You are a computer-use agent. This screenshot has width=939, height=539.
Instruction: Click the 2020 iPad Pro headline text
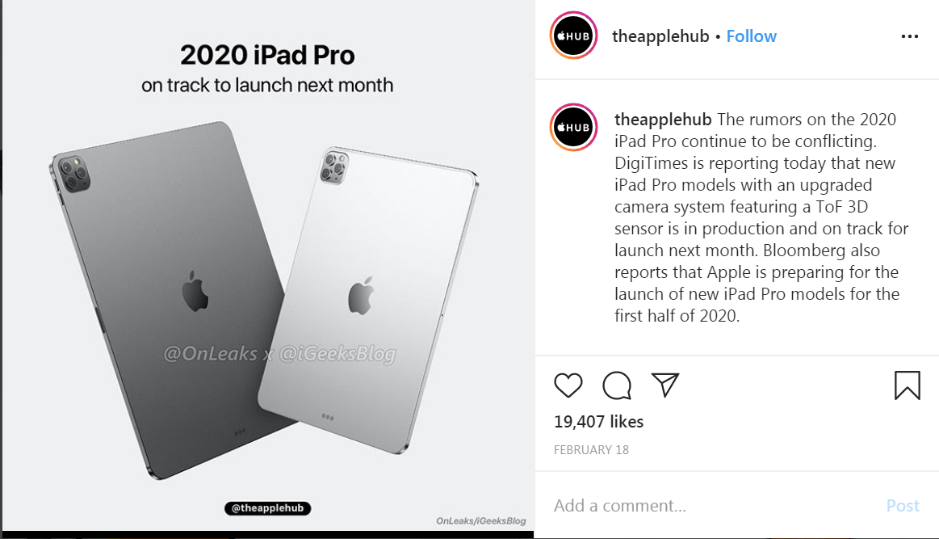[267, 55]
